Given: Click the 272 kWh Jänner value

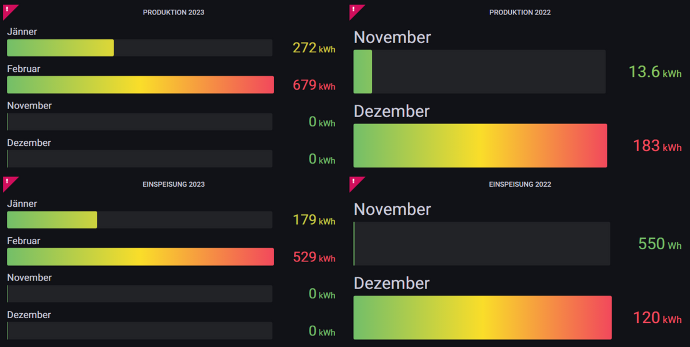Looking at the screenshot, I should tap(314, 48).
